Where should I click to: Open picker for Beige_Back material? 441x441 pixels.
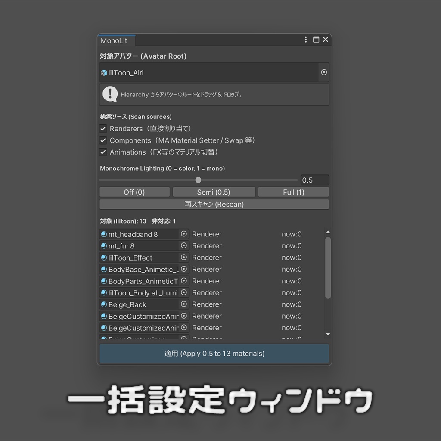tap(184, 304)
